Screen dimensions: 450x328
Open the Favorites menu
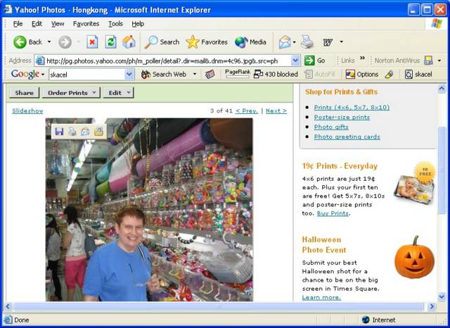(x=86, y=24)
